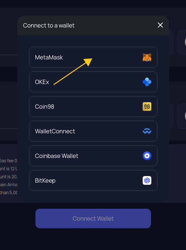
Task: Click the Connect Wallet button
Action: coord(93,218)
